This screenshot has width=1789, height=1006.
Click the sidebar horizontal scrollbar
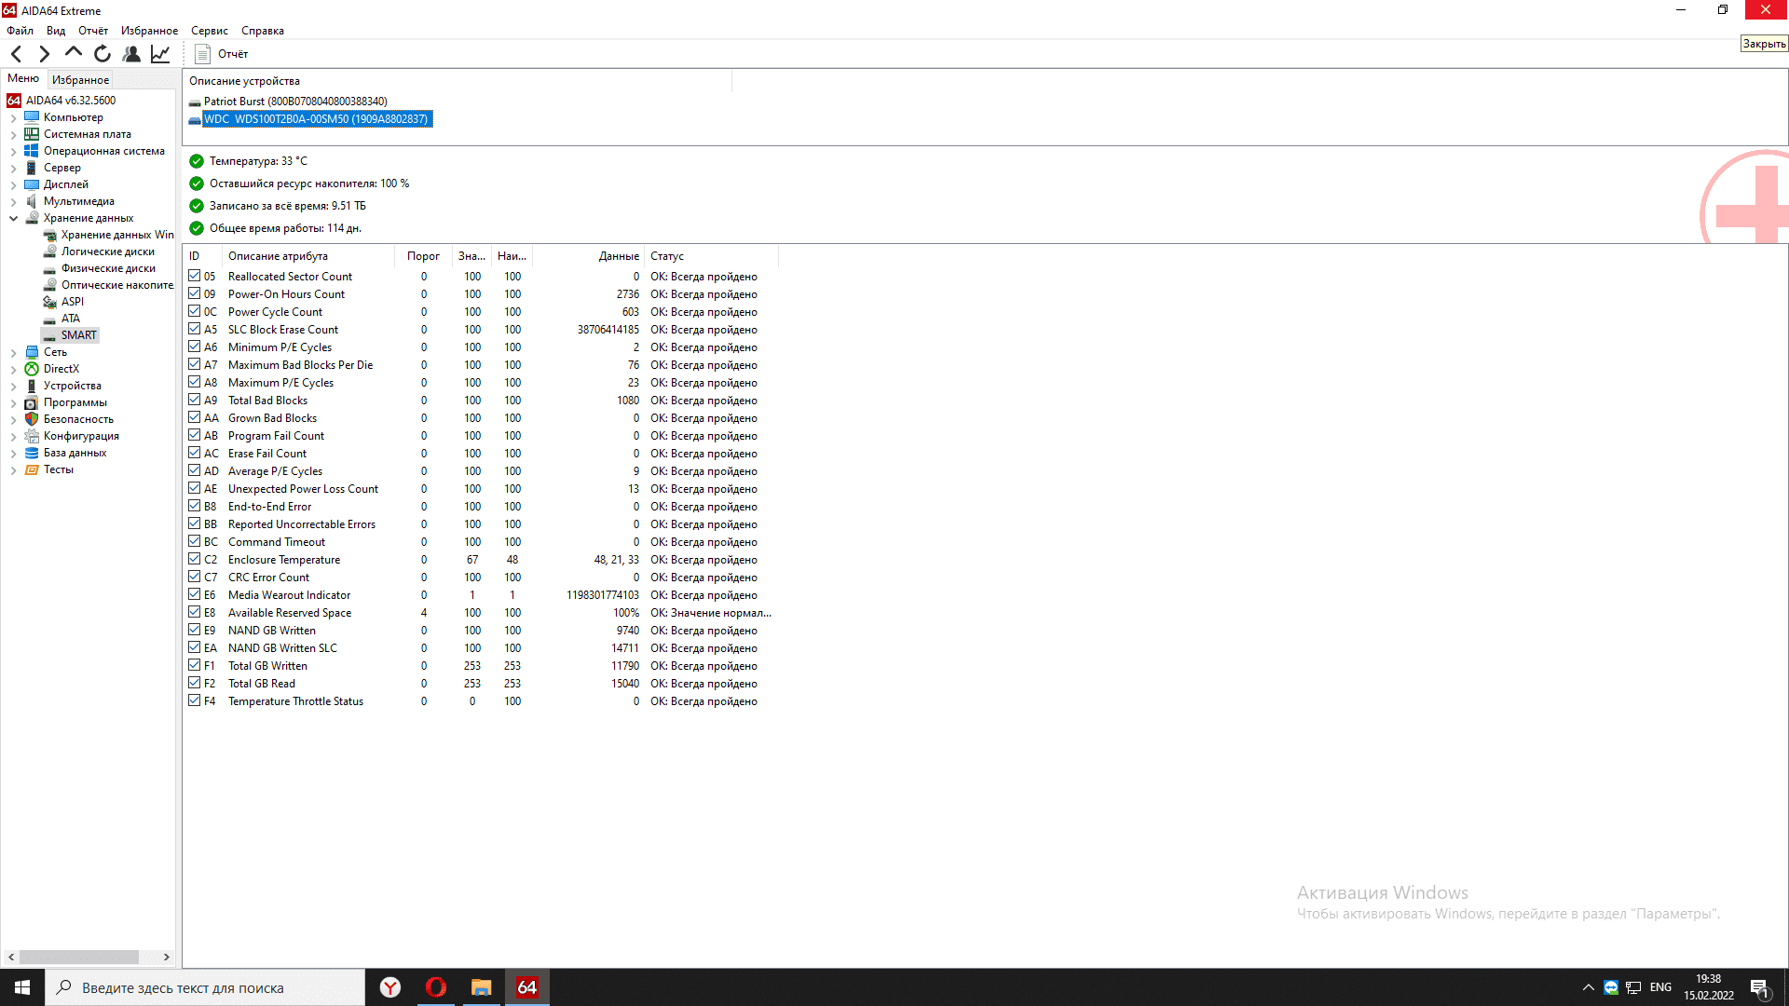79,957
